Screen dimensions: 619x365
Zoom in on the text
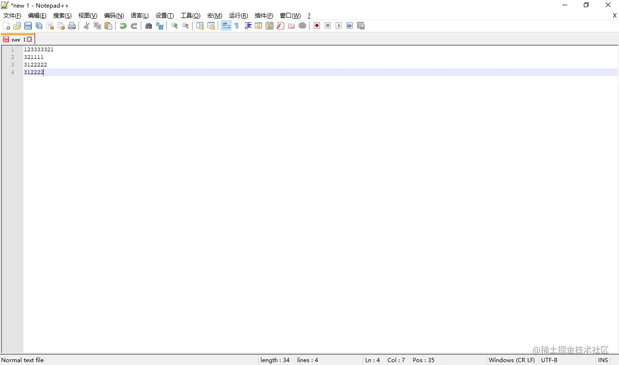point(174,25)
